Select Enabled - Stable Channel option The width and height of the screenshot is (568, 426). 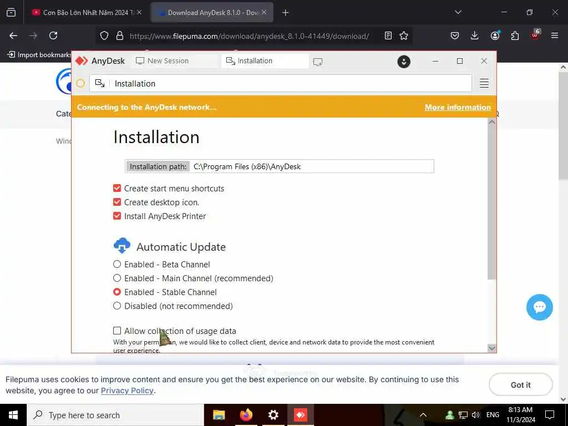116,292
